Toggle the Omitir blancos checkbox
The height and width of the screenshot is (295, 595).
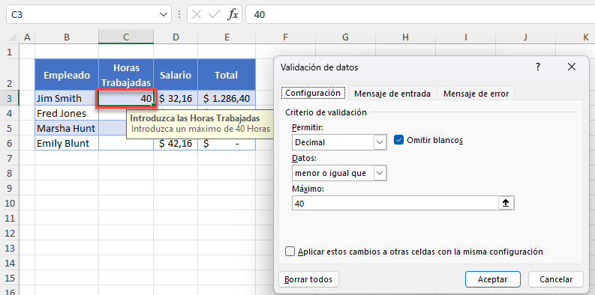pos(398,140)
